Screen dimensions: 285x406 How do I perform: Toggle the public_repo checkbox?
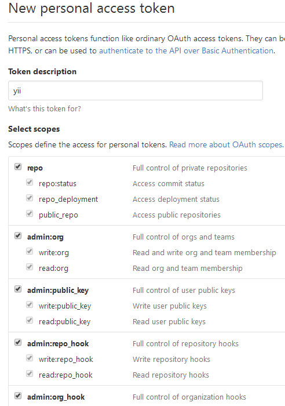click(30, 213)
